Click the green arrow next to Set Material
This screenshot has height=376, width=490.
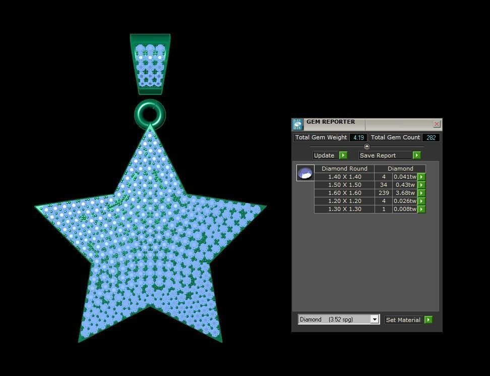click(428, 319)
